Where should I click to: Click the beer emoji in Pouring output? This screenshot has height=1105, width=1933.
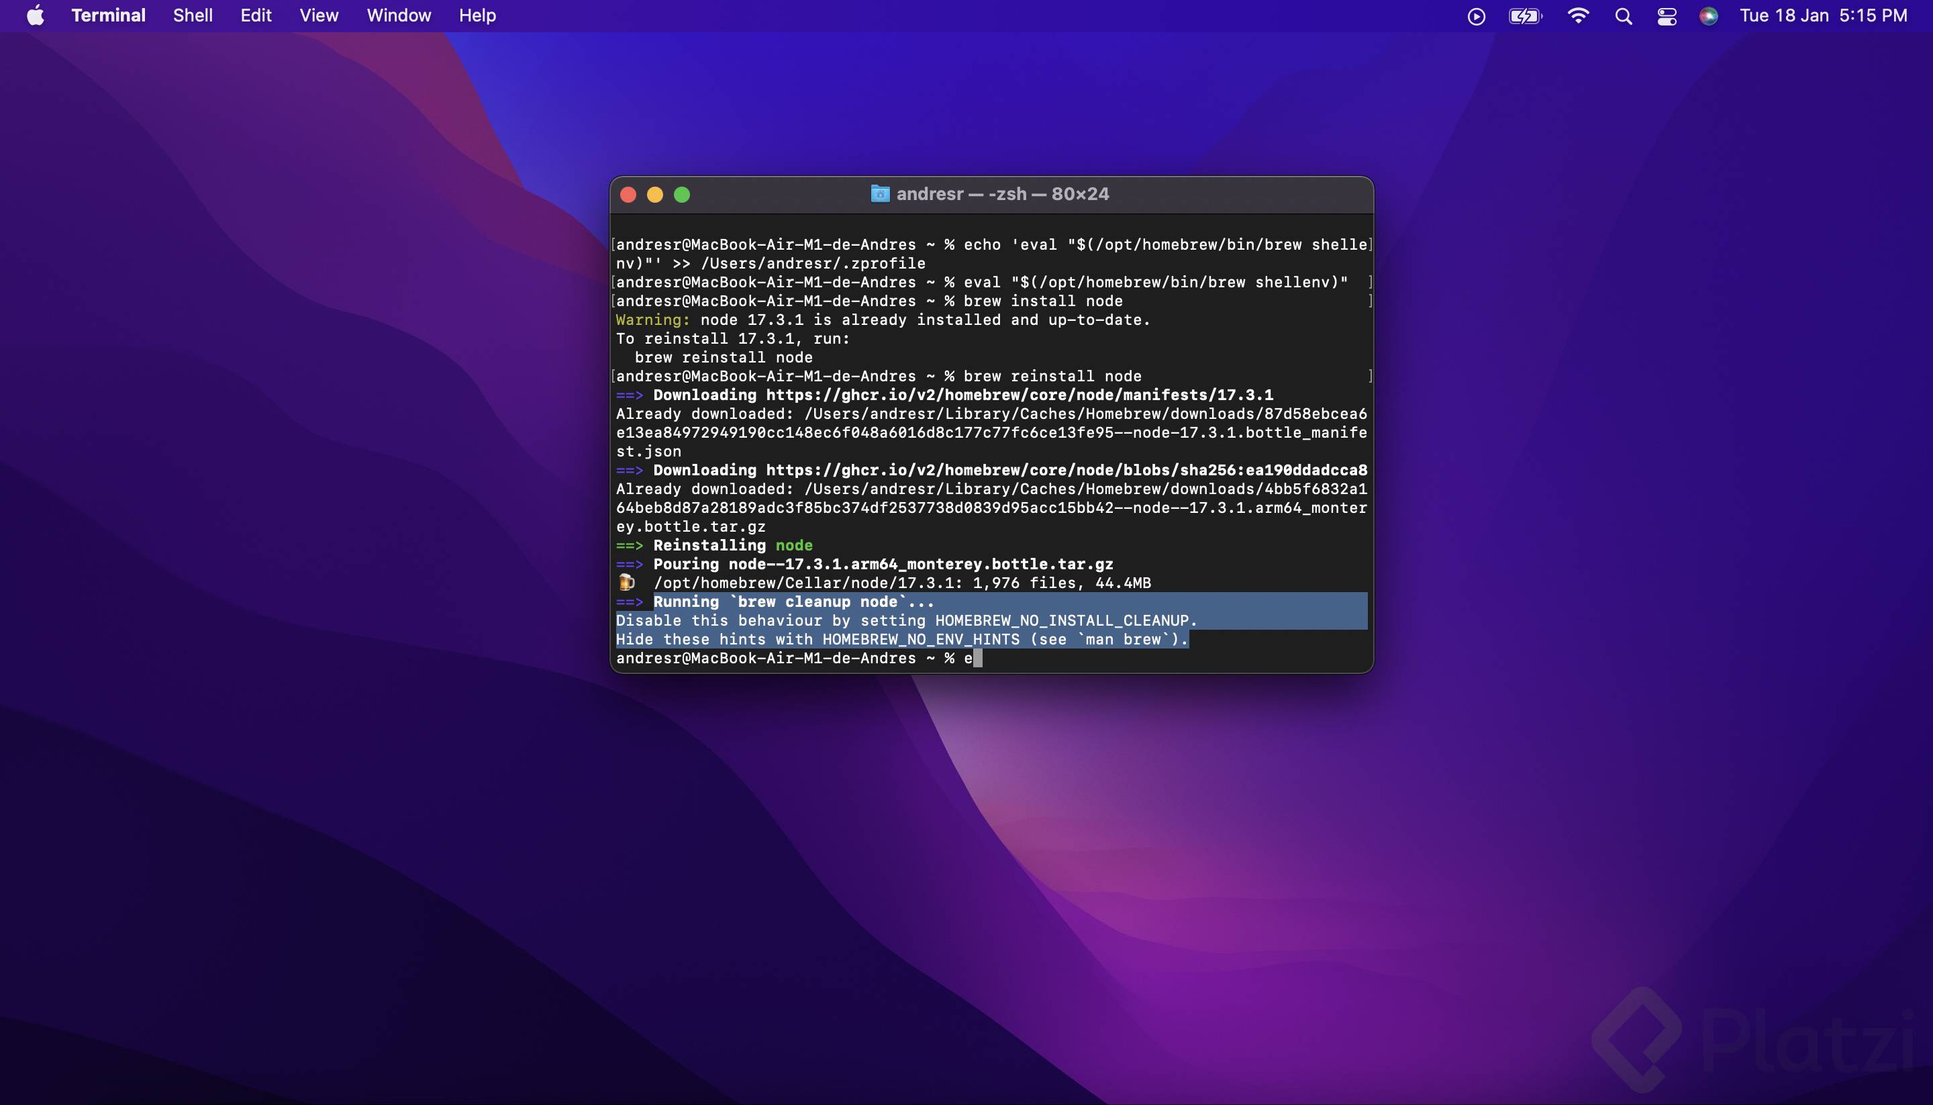pyautogui.click(x=627, y=583)
